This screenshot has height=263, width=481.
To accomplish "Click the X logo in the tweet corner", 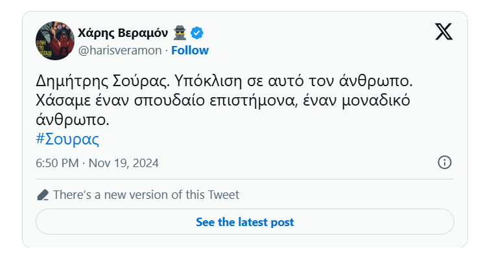I will coord(443,32).
